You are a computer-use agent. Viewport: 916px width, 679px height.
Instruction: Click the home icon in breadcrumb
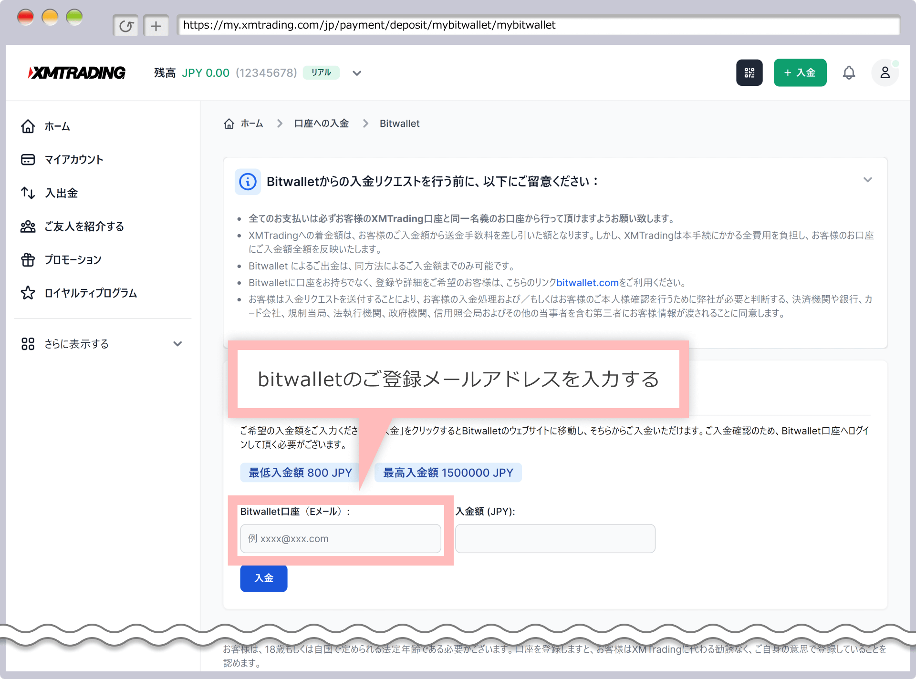click(229, 123)
